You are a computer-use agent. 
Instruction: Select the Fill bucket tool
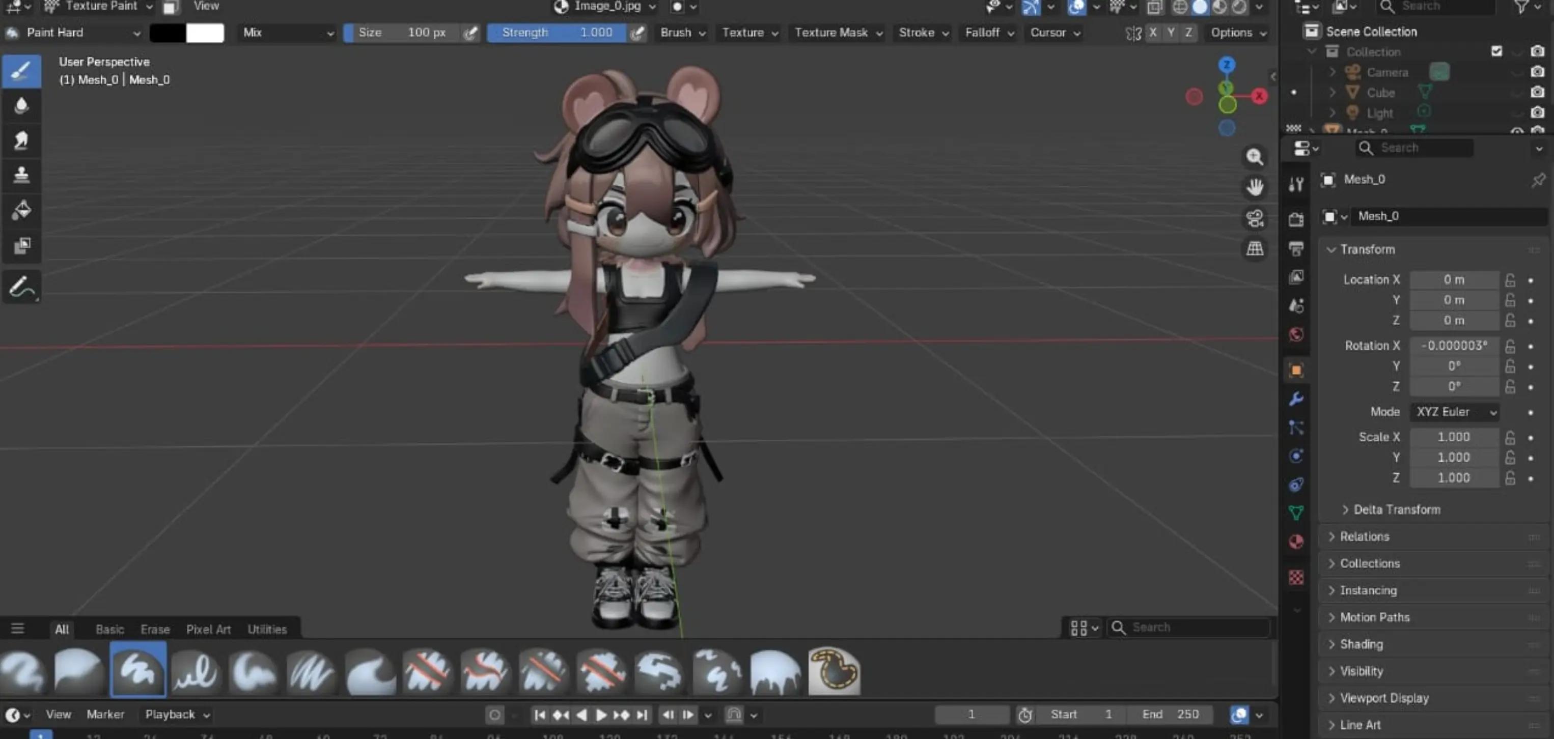click(22, 210)
